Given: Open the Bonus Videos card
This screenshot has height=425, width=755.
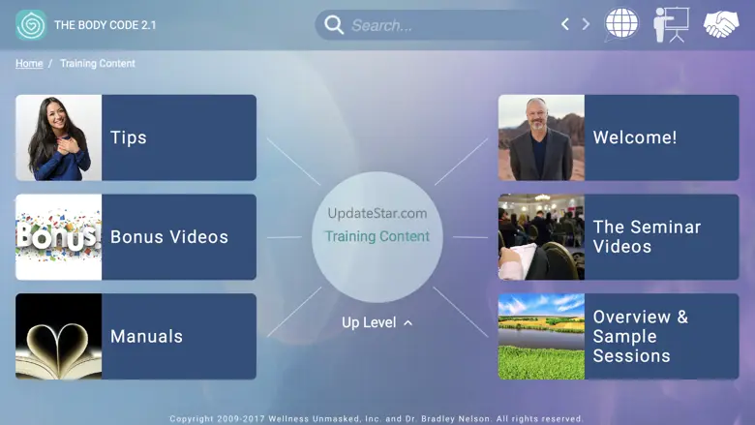Looking at the screenshot, I should [136, 237].
